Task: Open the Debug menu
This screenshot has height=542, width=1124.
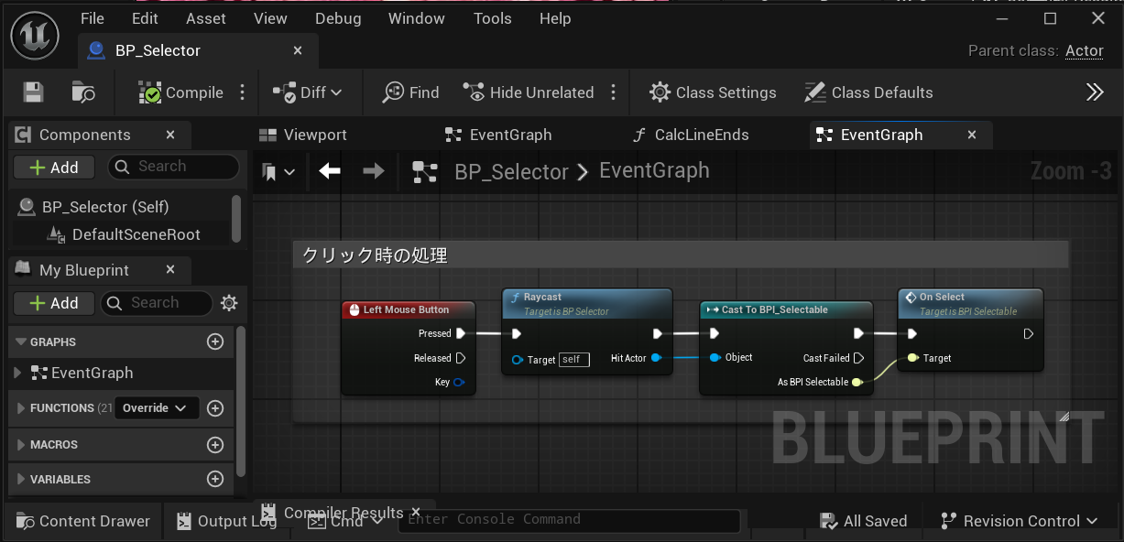Action: coord(338,18)
